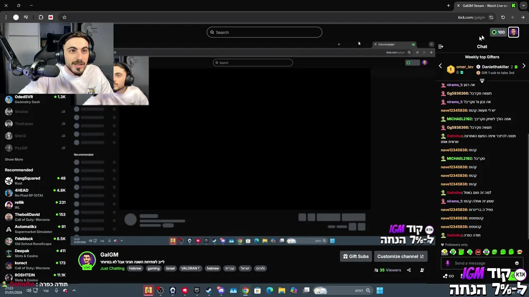The width and height of the screenshot is (529, 297).
Task: Open a new browser tab
Action: coord(448,5)
